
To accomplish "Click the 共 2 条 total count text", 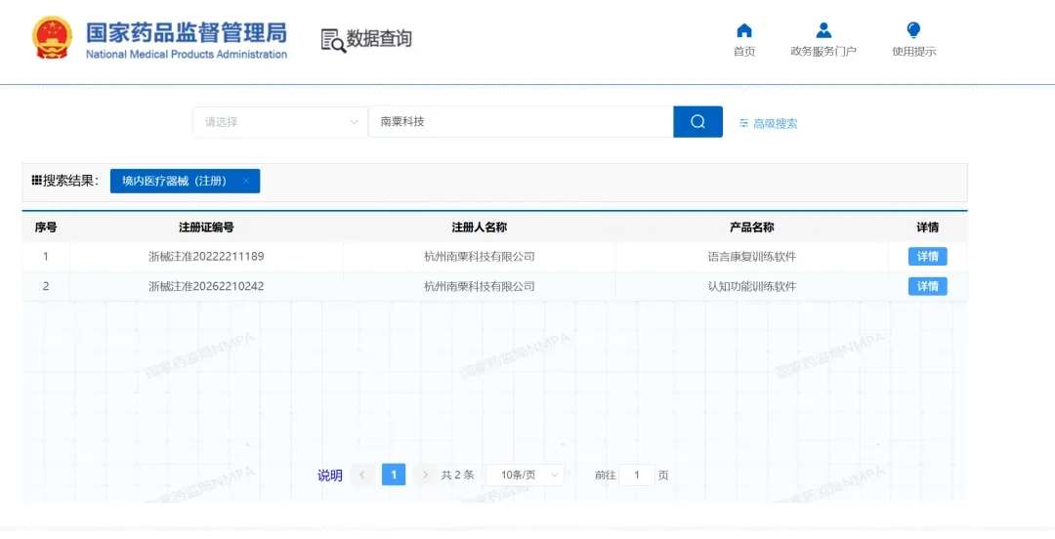I will pyautogui.click(x=457, y=476).
